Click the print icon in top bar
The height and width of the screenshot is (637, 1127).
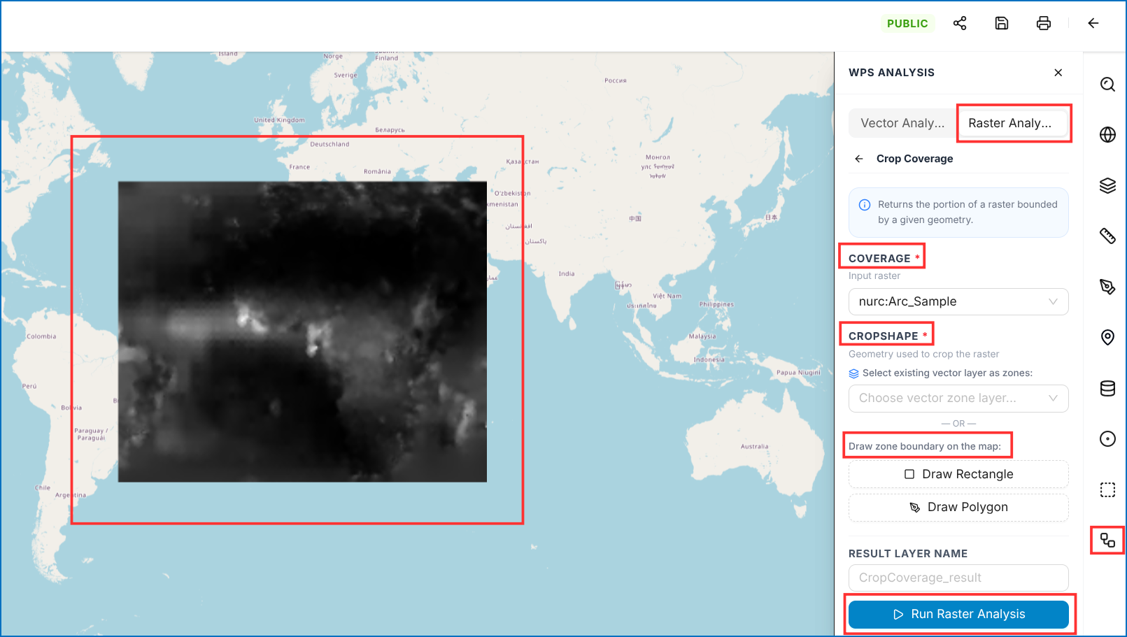click(1044, 23)
